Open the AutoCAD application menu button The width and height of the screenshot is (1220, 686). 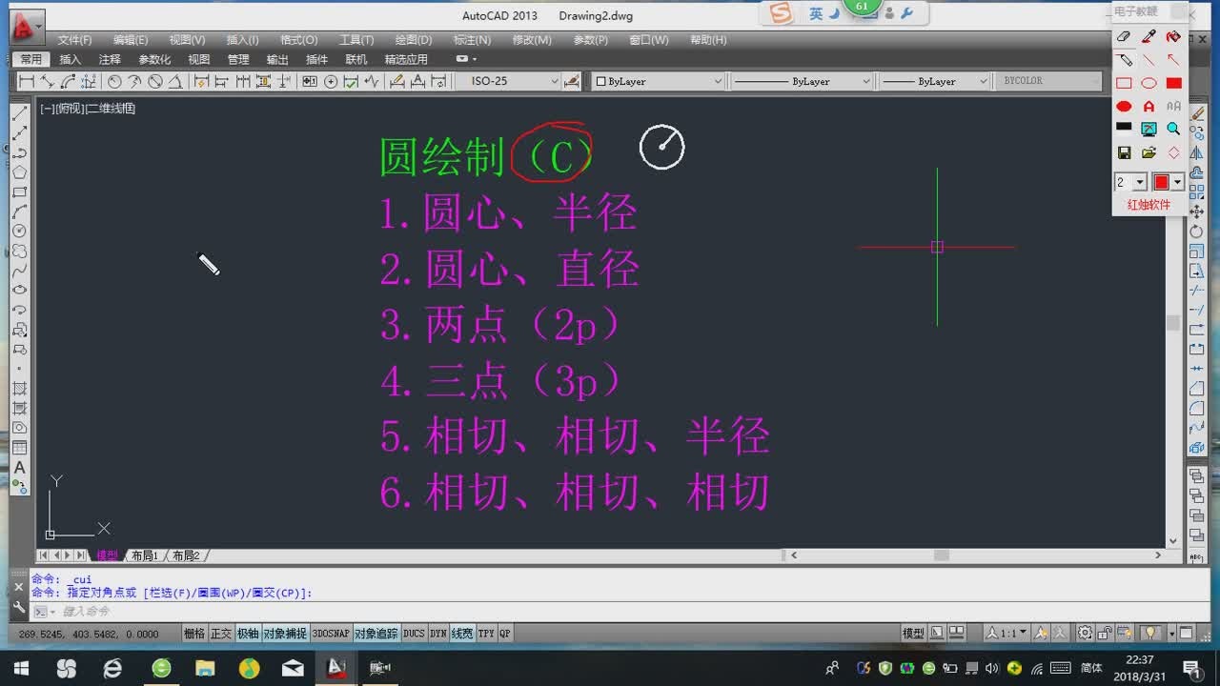(x=26, y=29)
